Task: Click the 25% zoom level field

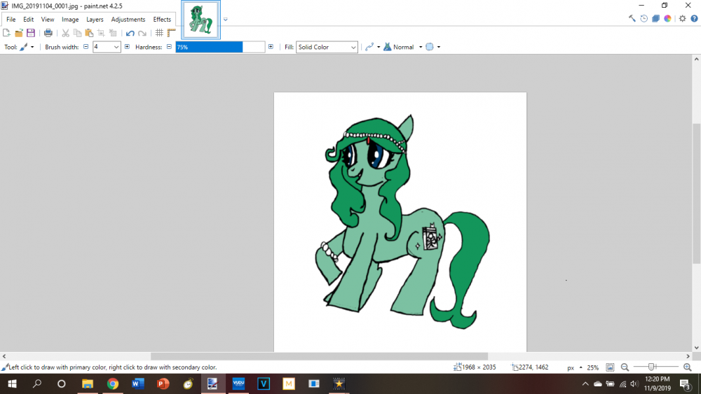Action: pos(593,367)
